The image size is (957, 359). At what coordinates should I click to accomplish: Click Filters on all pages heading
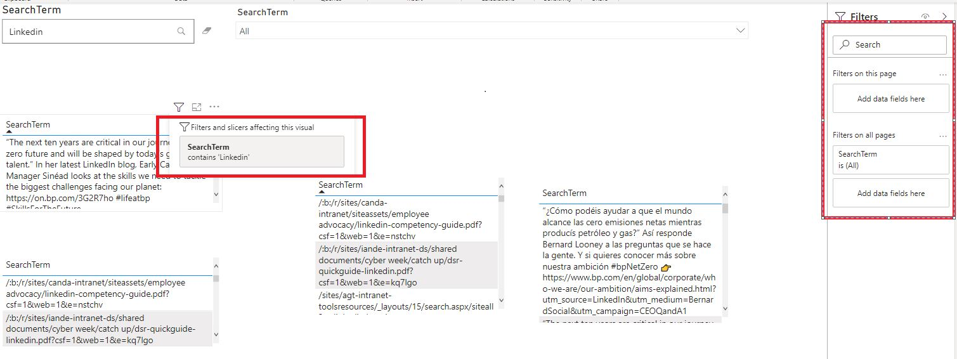864,135
